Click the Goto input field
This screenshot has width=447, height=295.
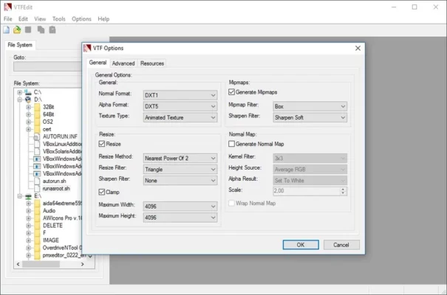click(46, 66)
